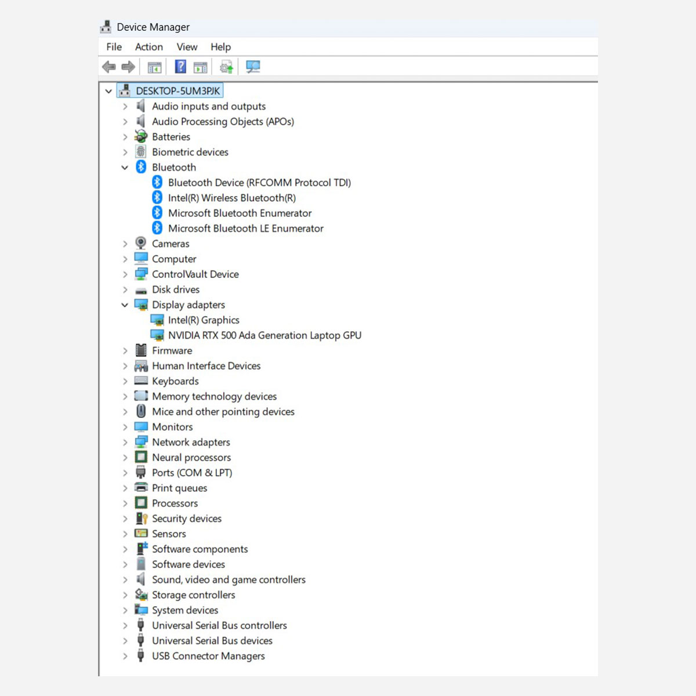Collapse the DESKTOP-5UM3PJK root node
Image resolution: width=696 pixels, height=696 pixels.
pos(108,91)
